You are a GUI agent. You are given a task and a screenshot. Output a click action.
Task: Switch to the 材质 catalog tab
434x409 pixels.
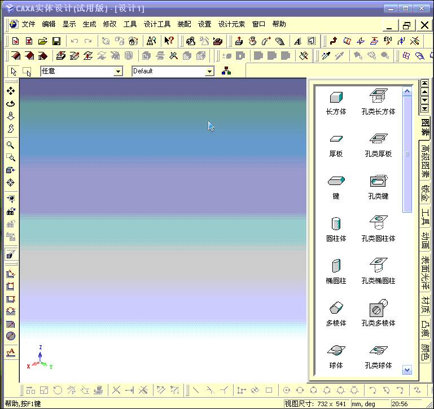coord(425,305)
